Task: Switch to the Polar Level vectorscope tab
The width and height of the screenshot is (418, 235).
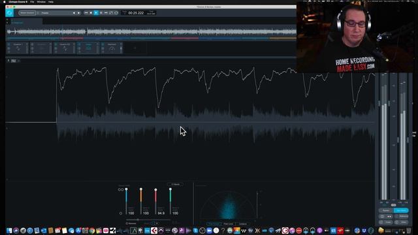Action: tap(228, 224)
